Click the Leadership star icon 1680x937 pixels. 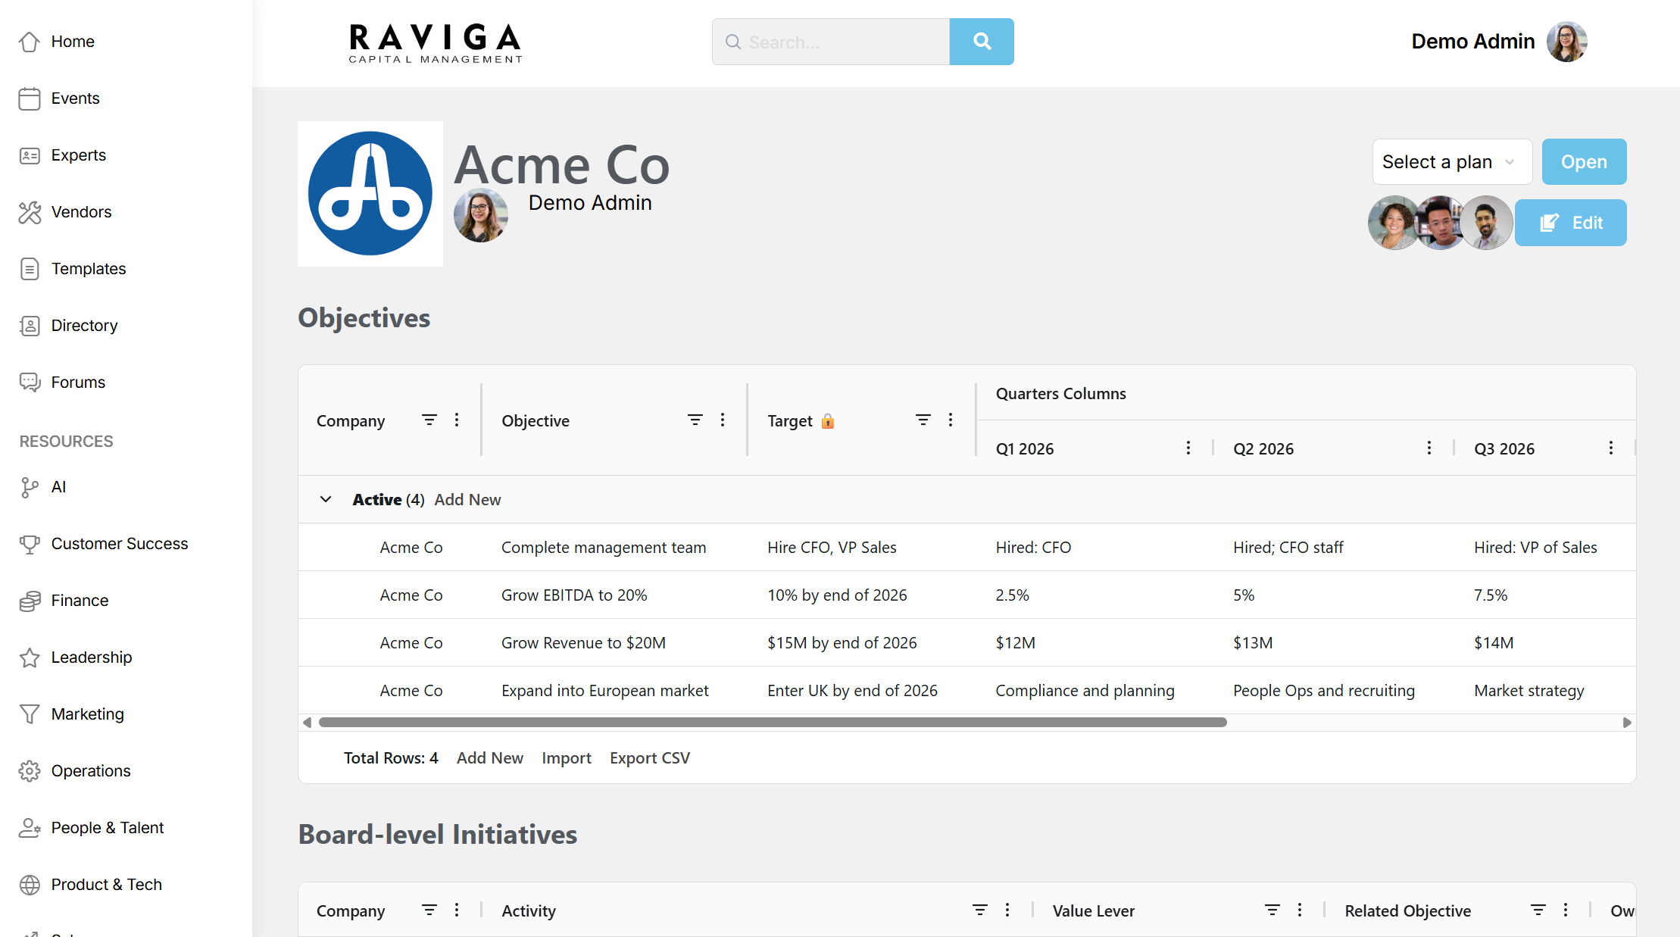[x=30, y=657]
